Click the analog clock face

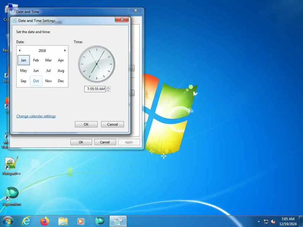[96, 64]
